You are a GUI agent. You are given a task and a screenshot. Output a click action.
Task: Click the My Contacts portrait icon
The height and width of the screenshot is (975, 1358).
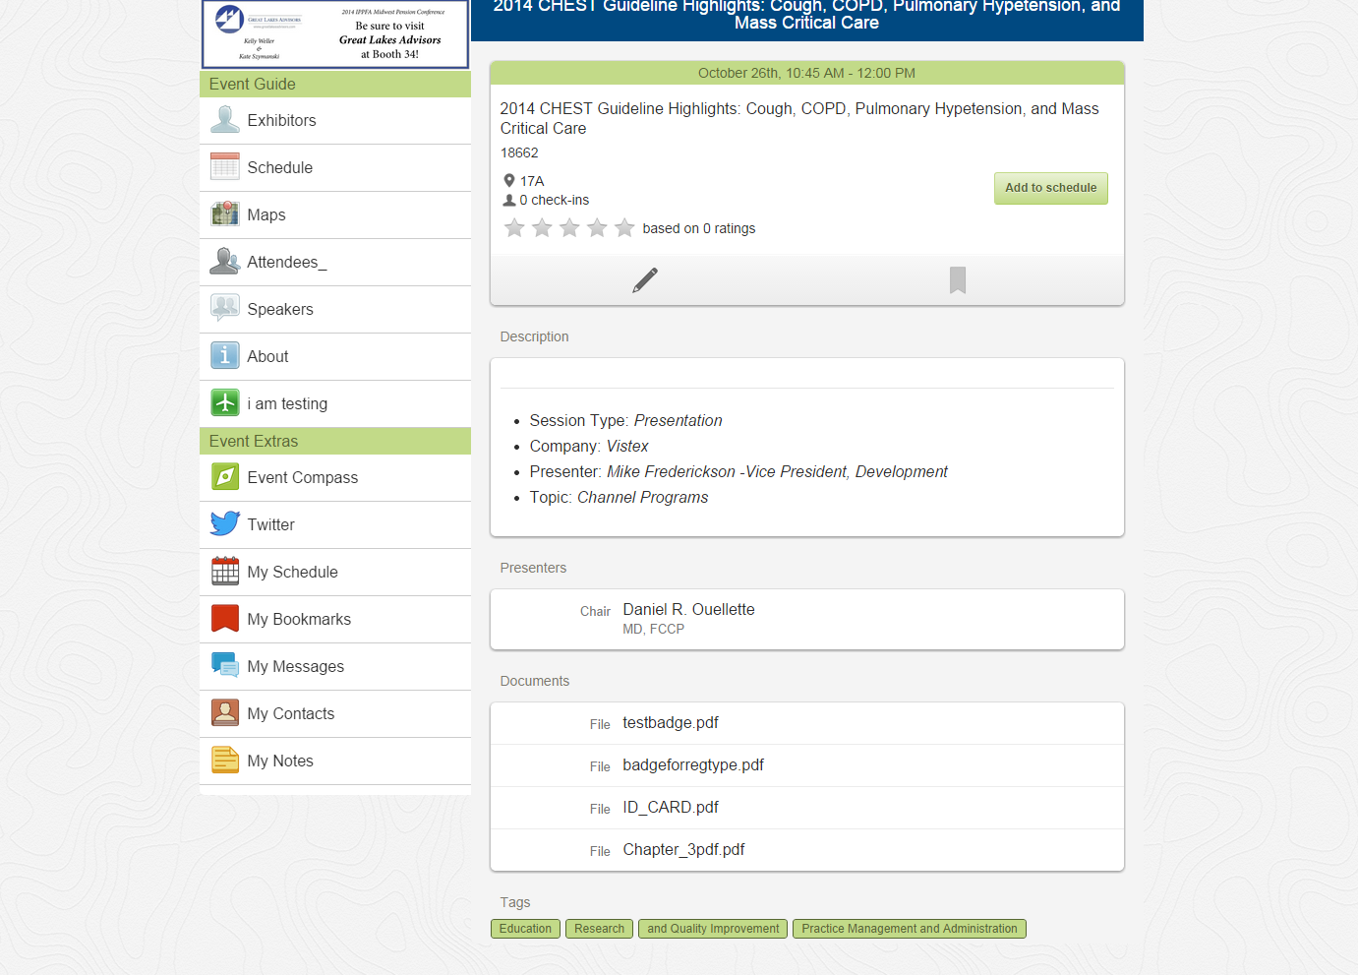225,713
